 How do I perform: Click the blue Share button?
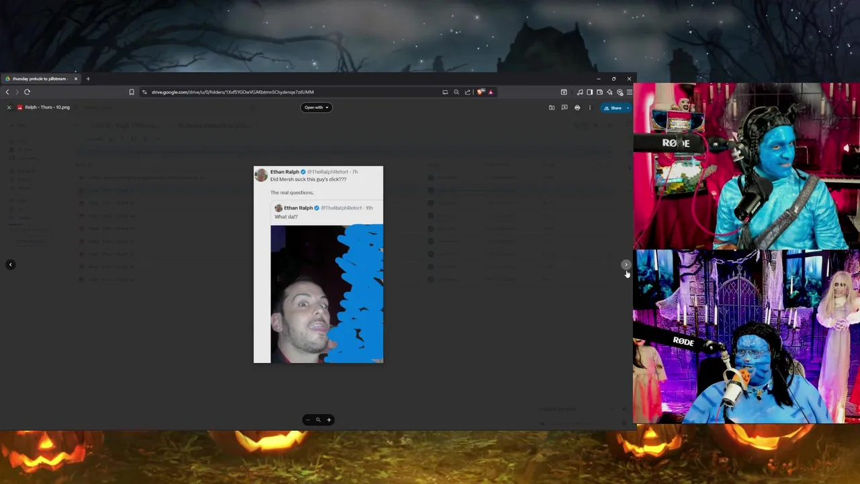click(613, 108)
